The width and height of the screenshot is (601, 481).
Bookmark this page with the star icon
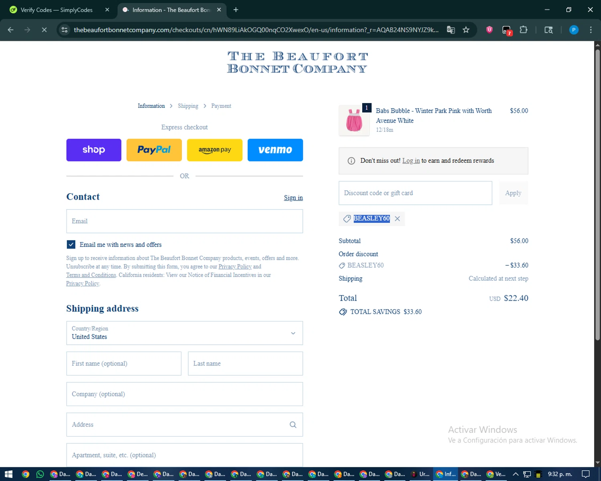[466, 30]
